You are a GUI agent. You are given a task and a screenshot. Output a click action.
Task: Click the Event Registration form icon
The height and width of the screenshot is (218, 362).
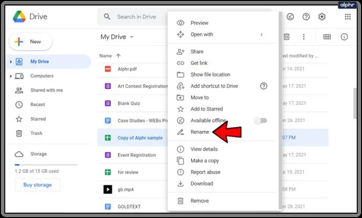[108, 155]
